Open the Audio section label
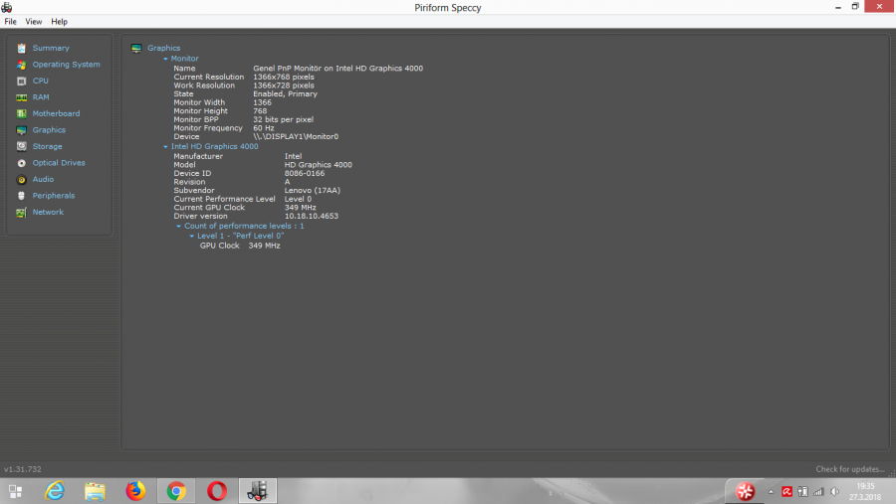The height and width of the screenshot is (504, 896). tap(43, 179)
